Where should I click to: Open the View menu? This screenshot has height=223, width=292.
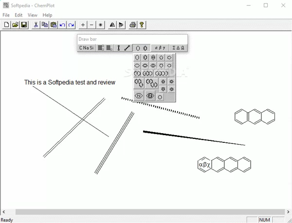point(33,15)
